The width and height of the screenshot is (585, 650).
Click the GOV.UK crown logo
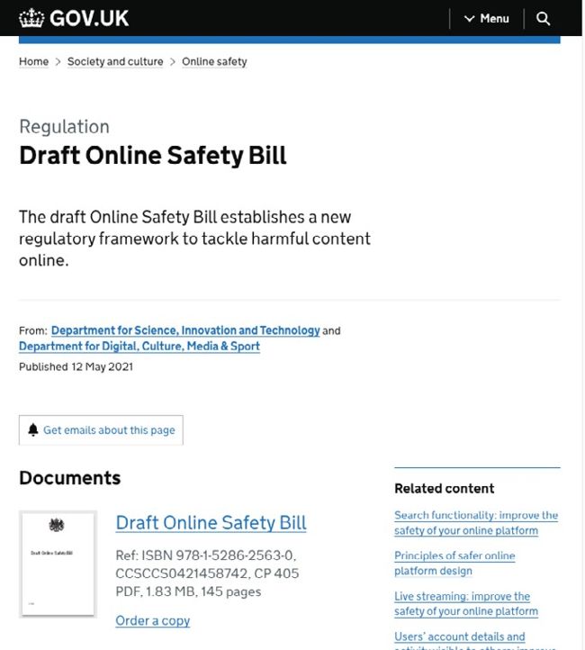(x=31, y=18)
